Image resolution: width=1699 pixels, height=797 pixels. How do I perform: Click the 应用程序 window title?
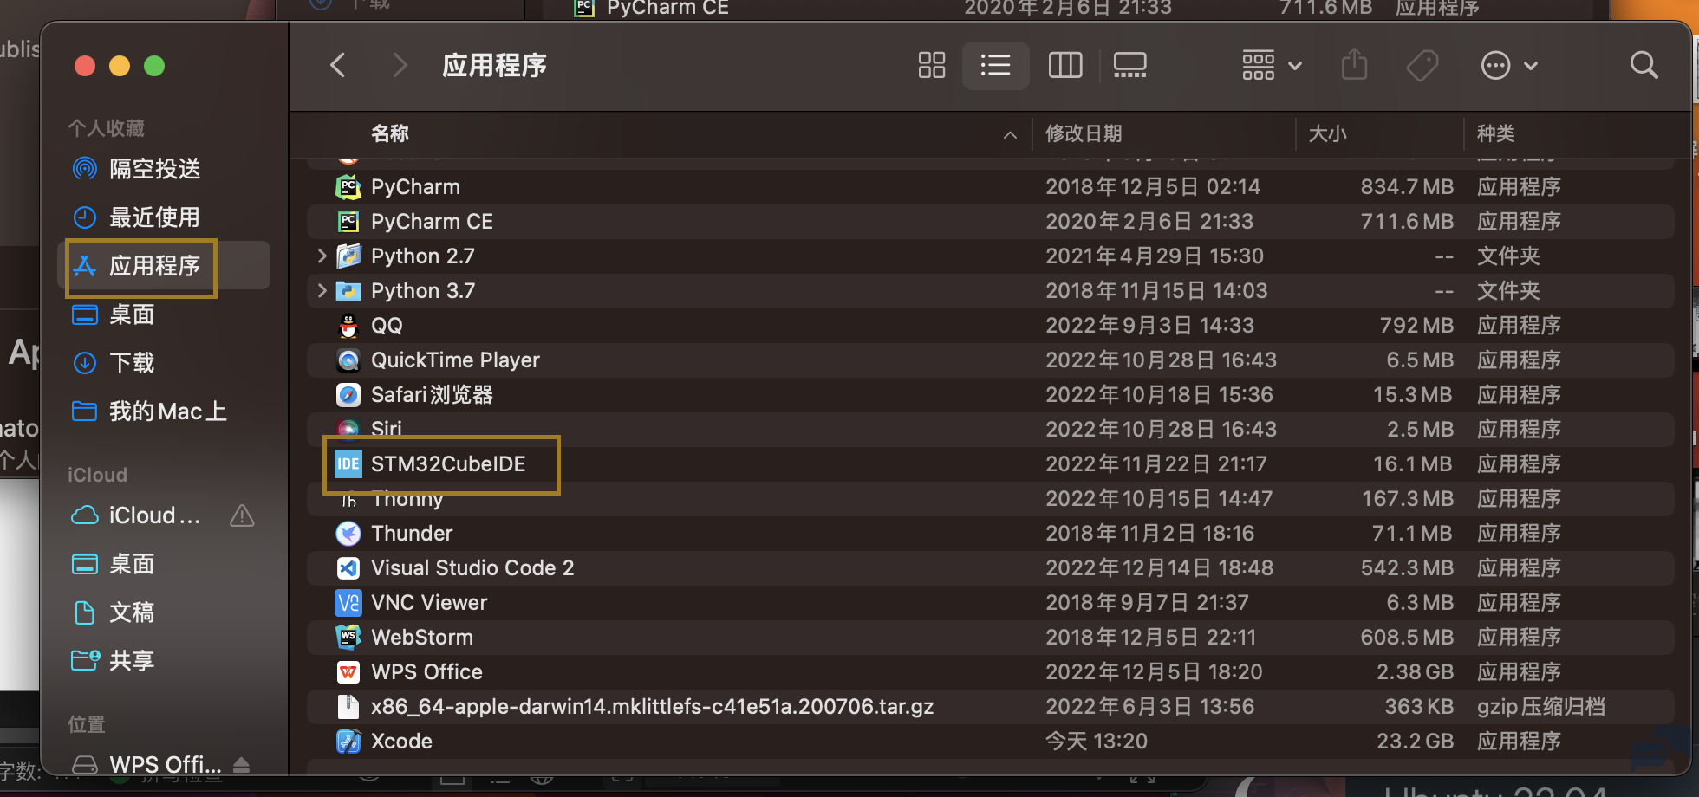(494, 65)
